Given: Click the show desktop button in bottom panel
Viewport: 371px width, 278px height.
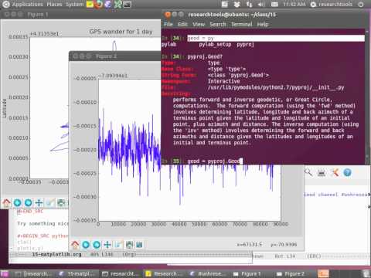Looking at the screenshot, I should [x=5, y=274].
